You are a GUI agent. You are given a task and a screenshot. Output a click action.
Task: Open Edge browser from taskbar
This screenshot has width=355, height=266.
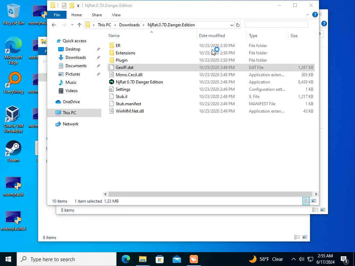125,259
